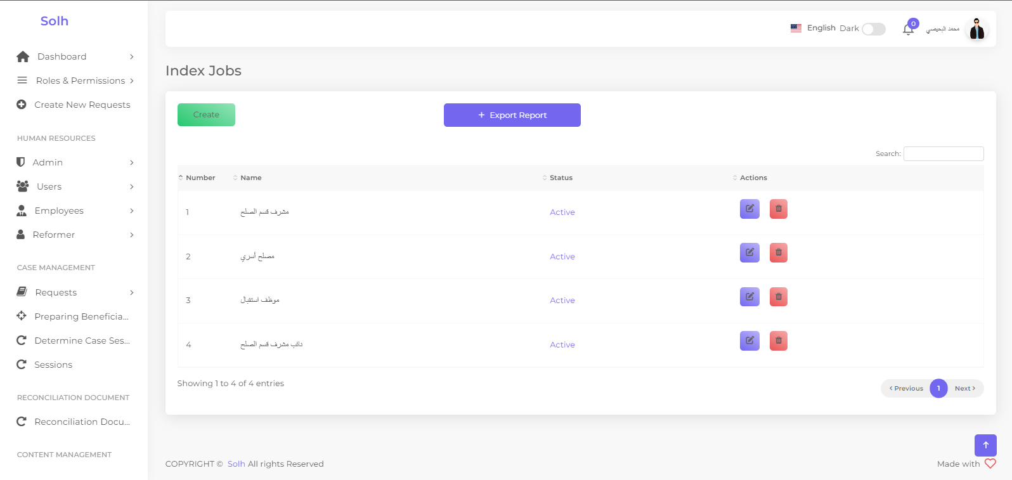The height and width of the screenshot is (480, 1012).
Task: Click the Next pagination button
Action: [964, 389]
